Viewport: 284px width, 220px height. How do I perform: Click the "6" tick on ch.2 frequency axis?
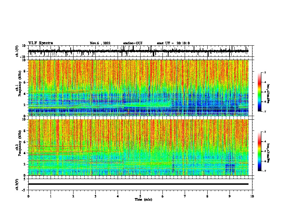[x=25, y=142]
